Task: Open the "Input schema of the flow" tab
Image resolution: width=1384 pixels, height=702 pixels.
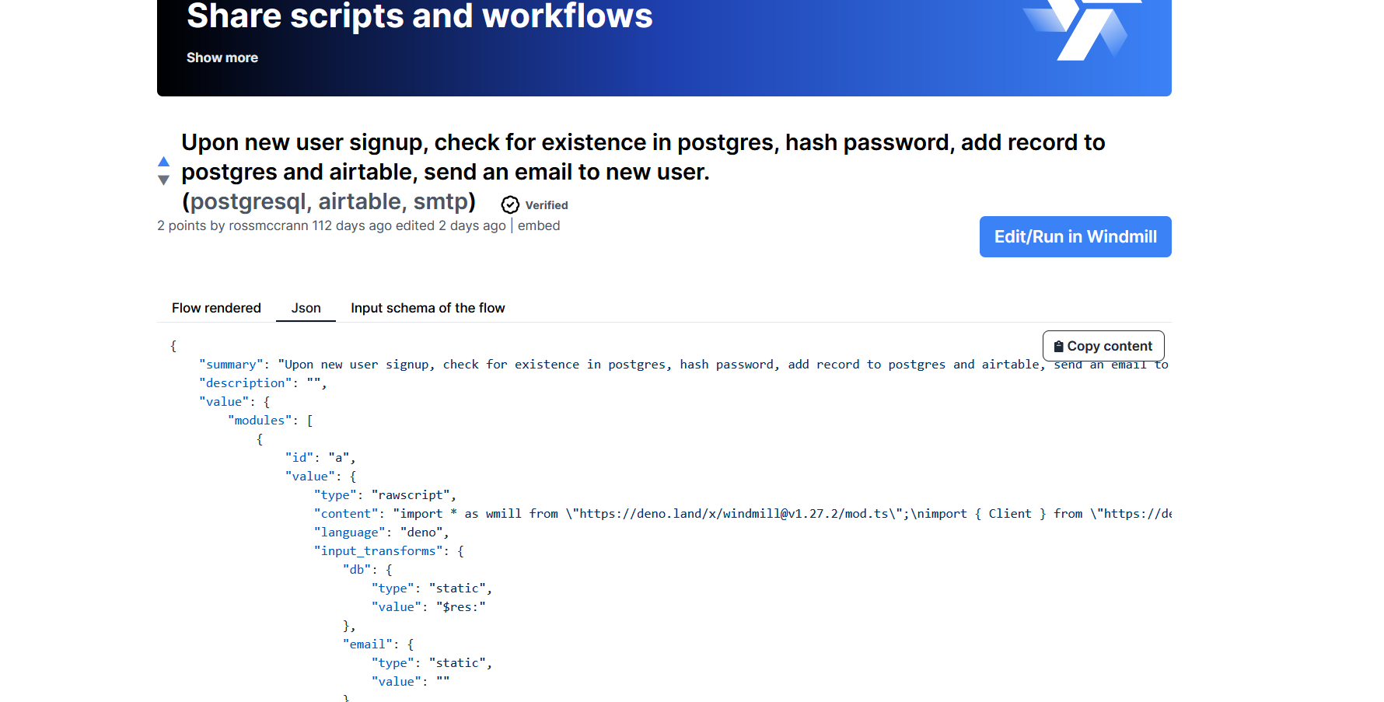Action: click(x=428, y=308)
